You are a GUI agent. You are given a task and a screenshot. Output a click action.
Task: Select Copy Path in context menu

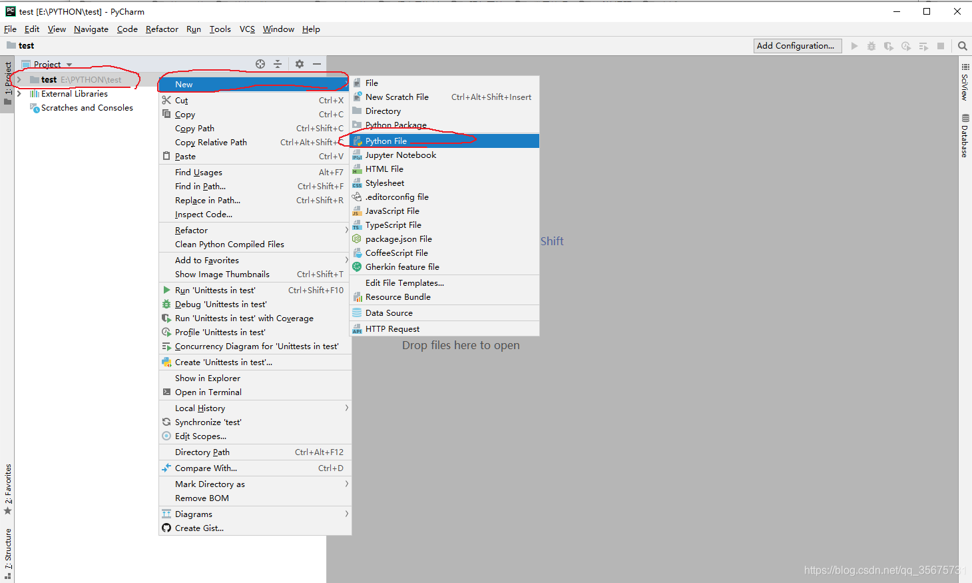[255, 128]
